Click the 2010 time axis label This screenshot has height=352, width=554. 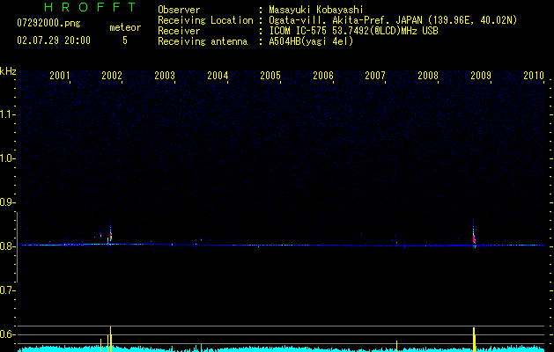[x=534, y=76]
